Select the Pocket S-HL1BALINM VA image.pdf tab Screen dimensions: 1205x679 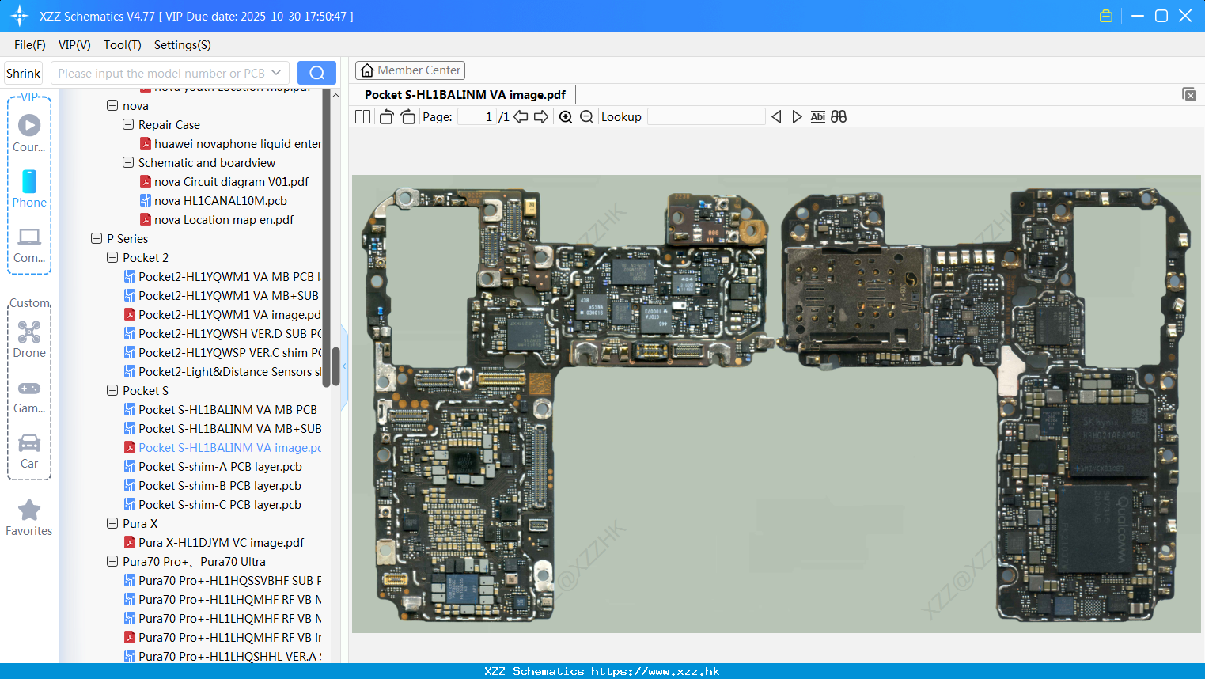465,95
